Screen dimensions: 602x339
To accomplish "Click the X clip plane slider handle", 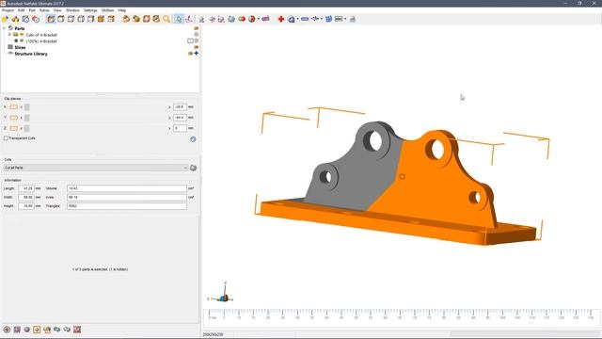I will tap(27, 106).
